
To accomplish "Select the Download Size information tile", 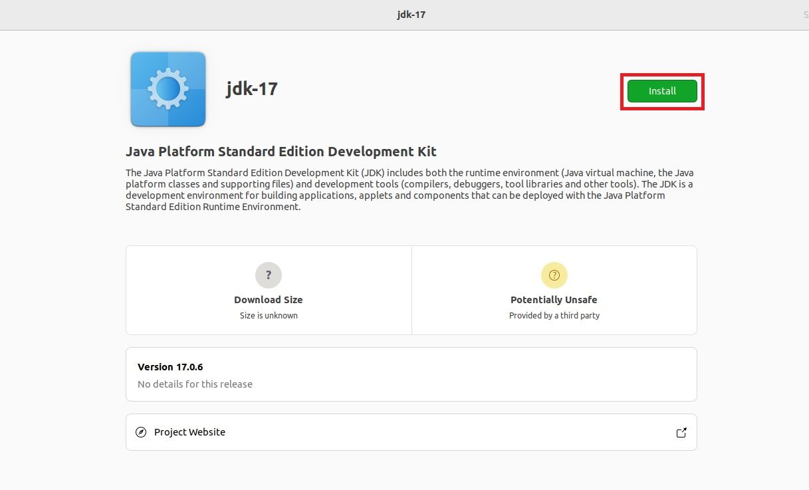I will pos(269,290).
